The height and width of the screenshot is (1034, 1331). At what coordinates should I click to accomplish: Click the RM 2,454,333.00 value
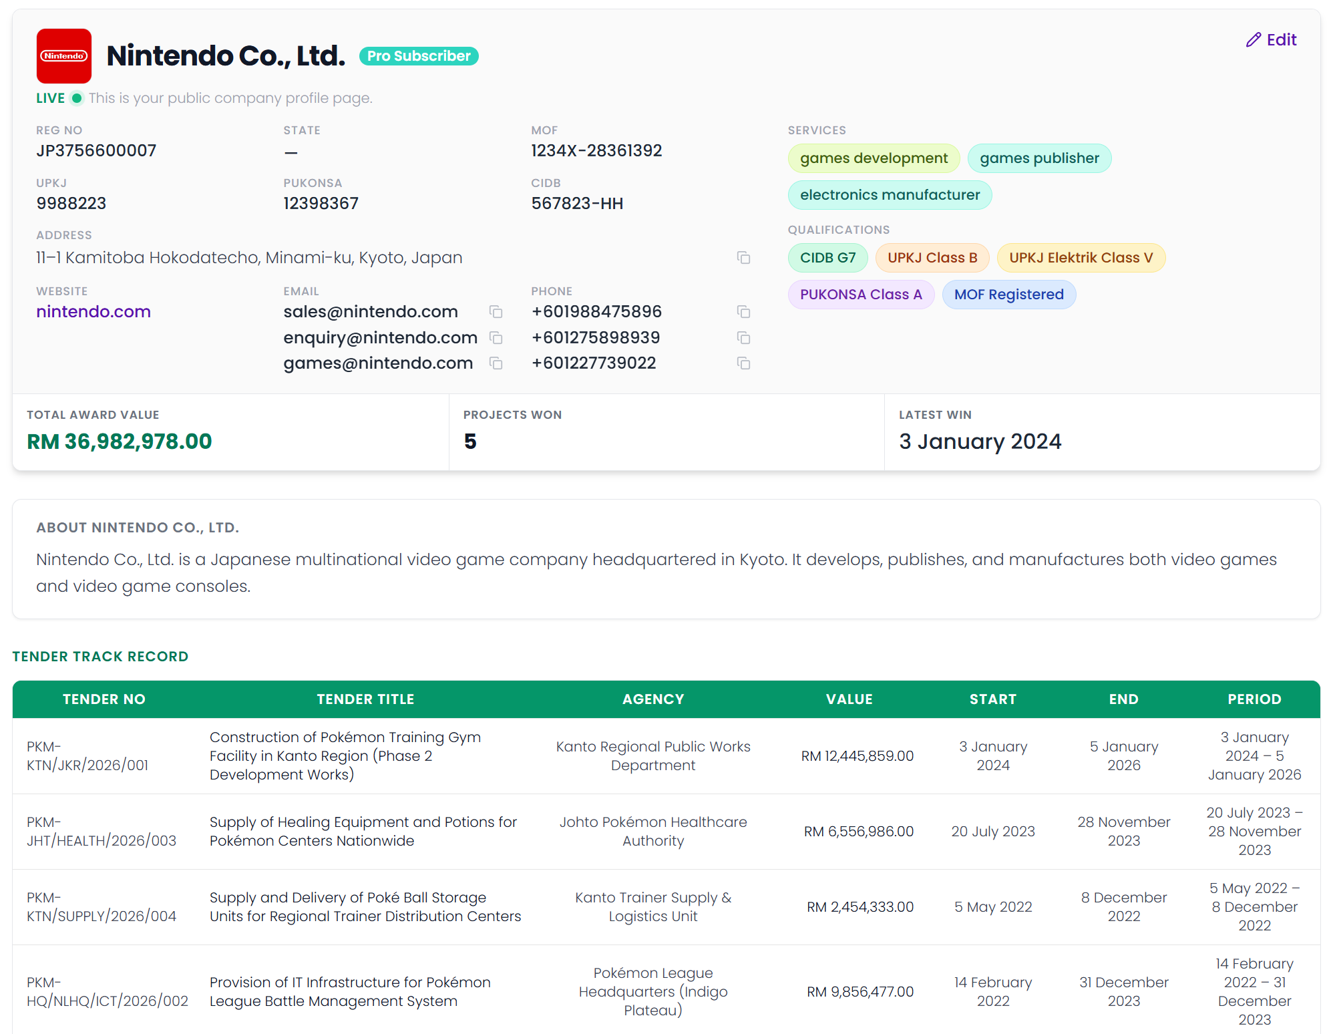(860, 907)
